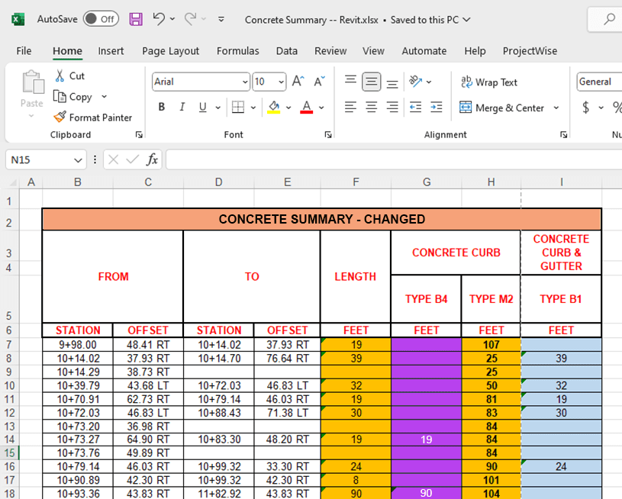Image resolution: width=622 pixels, height=499 pixels.
Task: Apply the red Font Color
Action: coord(306,107)
